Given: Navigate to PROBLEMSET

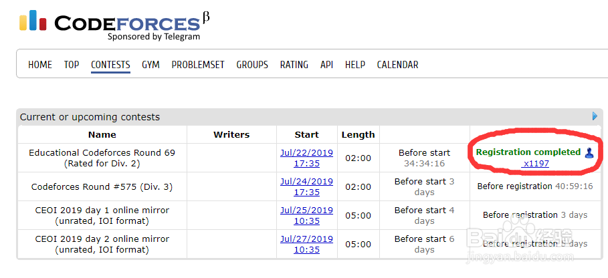Looking at the screenshot, I should coord(198,65).
